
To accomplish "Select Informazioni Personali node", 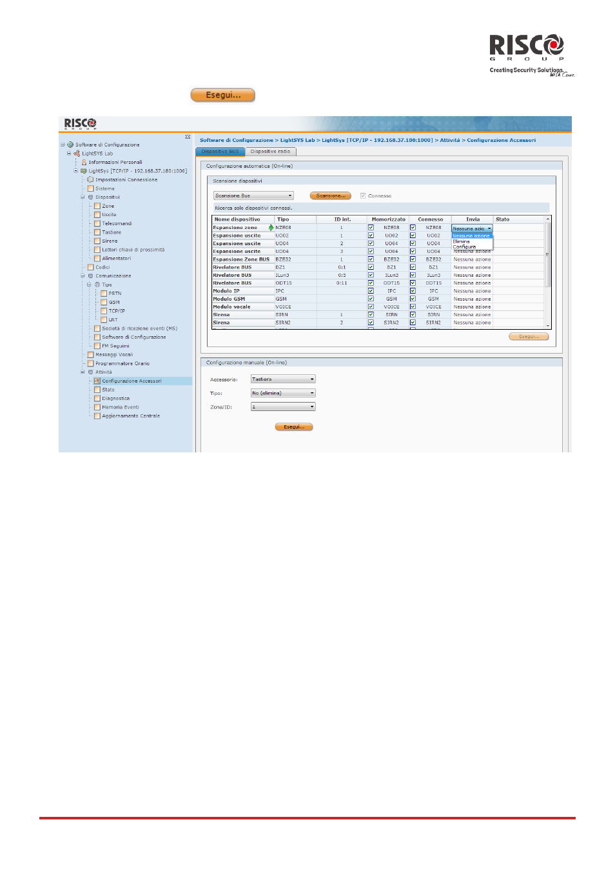I will point(115,162).
